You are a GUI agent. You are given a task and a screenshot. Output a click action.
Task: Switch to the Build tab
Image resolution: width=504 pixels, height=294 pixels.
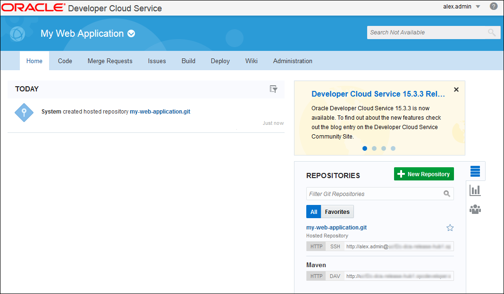point(188,61)
